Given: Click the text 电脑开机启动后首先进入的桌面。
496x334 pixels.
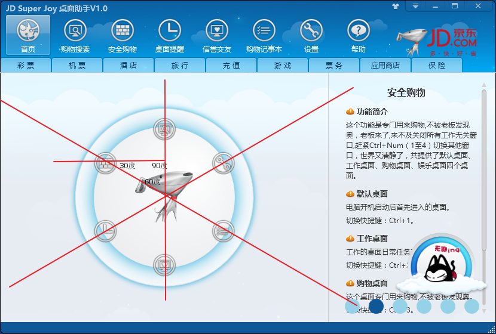Looking at the screenshot, I should click(x=398, y=207).
